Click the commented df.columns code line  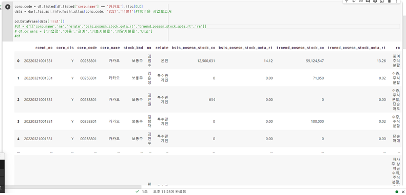tap(83, 31)
